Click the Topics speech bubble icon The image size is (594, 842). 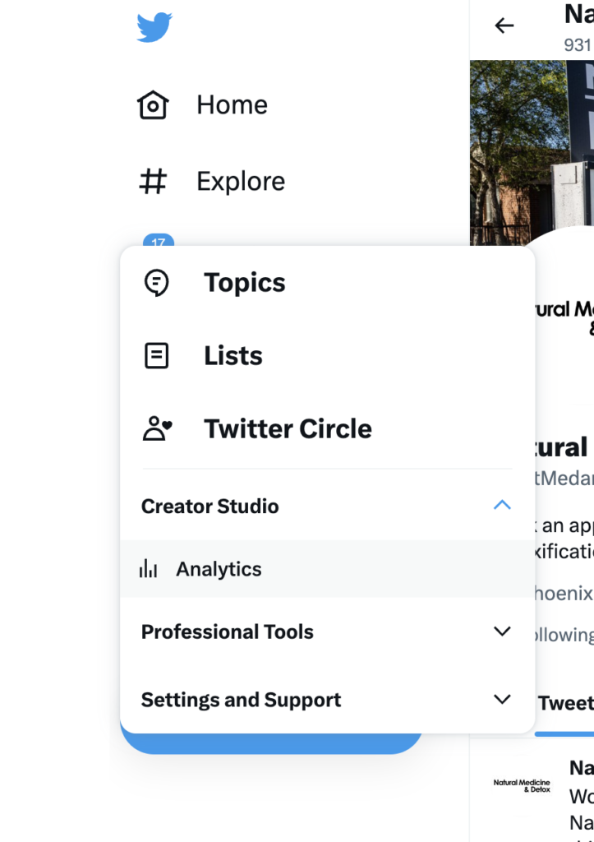click(157, 282)
